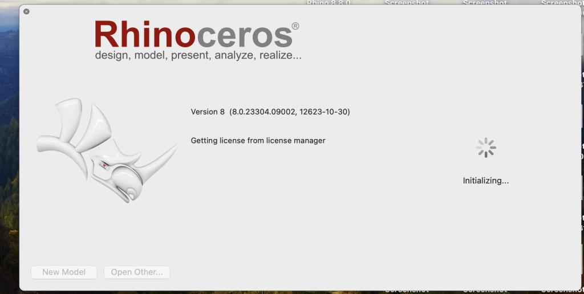This screenshot has width=584, height=294.
Task: Click the rhino head illustration
Action: click(x=107, y=150)
